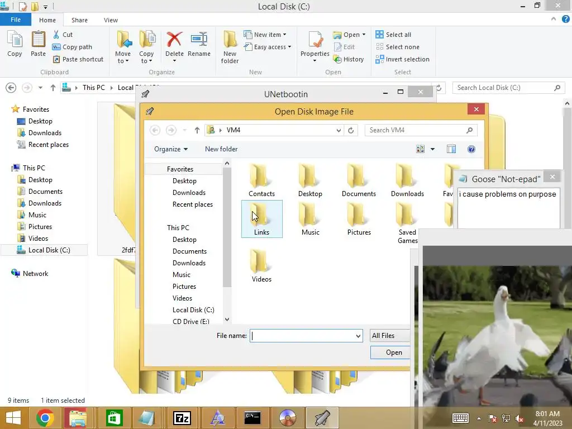Click Select all in ribbon
This screenshot has height=429, width=572.
(393, 35)
